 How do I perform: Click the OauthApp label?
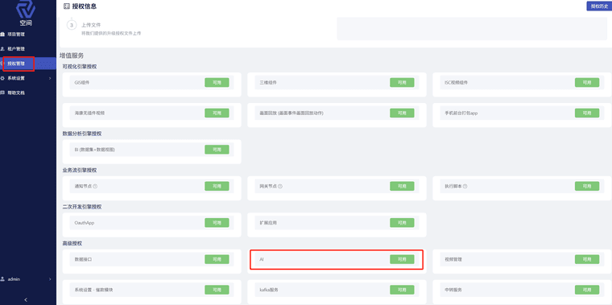coord(85,223)
